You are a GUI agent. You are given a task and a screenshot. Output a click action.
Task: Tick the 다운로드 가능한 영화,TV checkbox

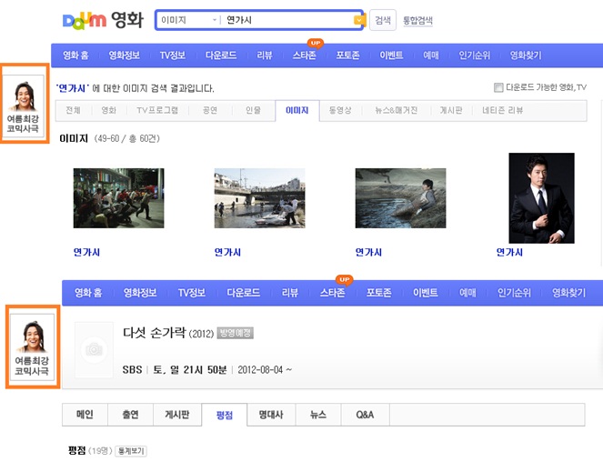[x=498, y=87]
